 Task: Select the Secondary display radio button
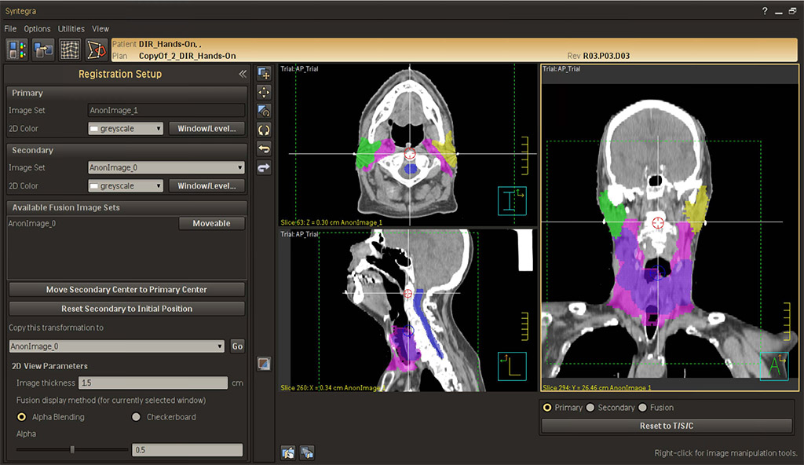pyautogui.click(x=590, y=408)
